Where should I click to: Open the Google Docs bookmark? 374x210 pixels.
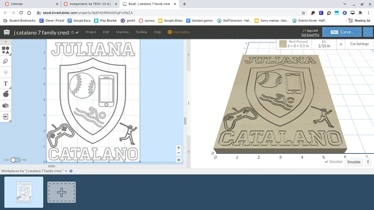tap(79, 21)
